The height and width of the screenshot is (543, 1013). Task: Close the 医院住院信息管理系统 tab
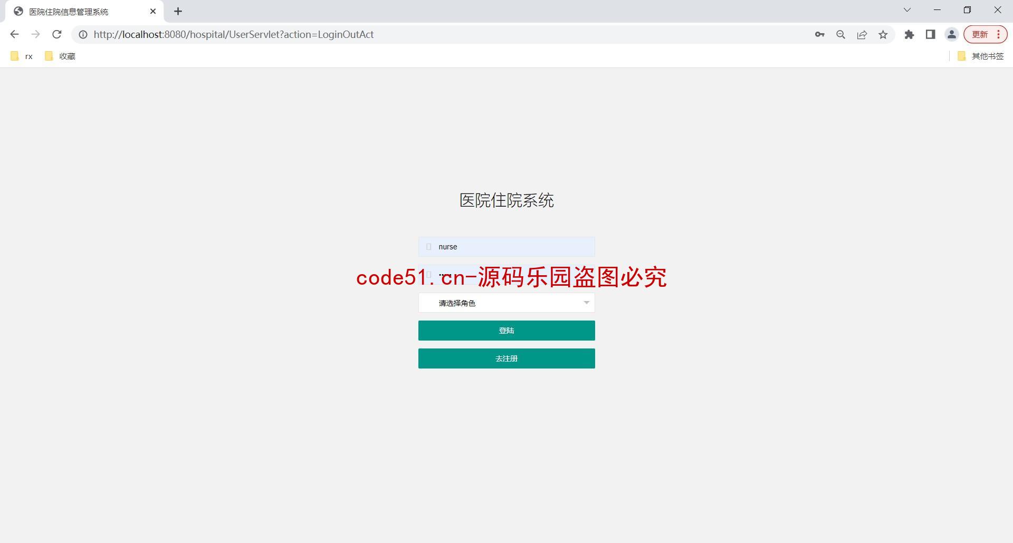[x=153, y=11]
